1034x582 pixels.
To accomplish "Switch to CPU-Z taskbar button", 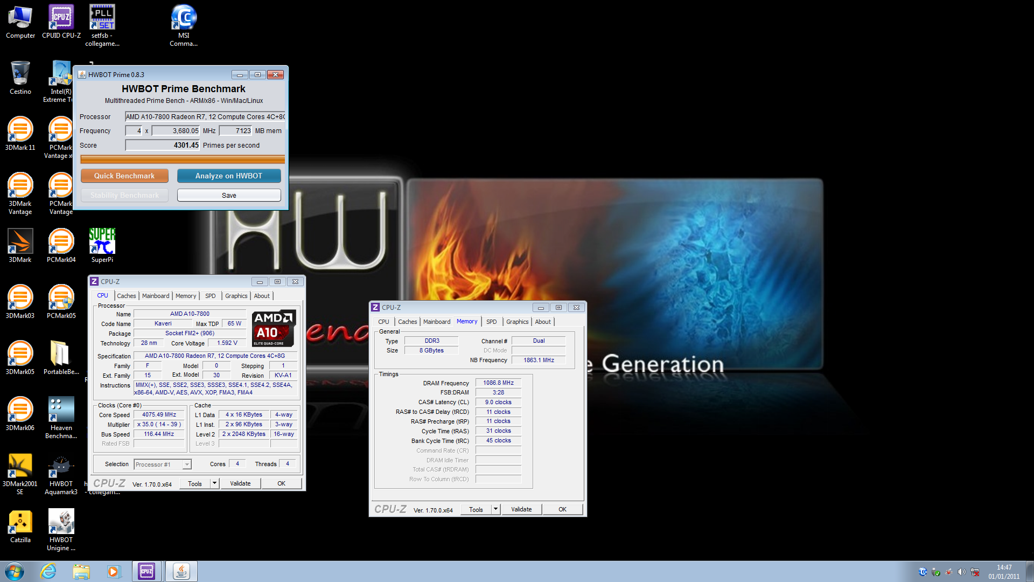I will (x=146, y=571).
